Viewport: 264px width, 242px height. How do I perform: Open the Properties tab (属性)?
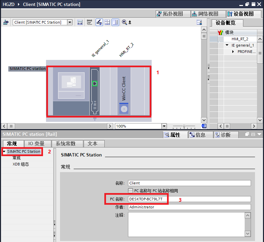coord(175,135)
